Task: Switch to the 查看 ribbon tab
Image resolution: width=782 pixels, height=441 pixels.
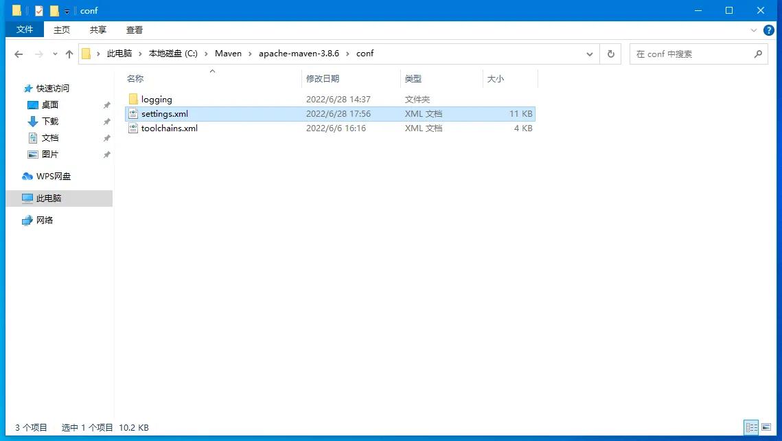Action: [134, 30]
